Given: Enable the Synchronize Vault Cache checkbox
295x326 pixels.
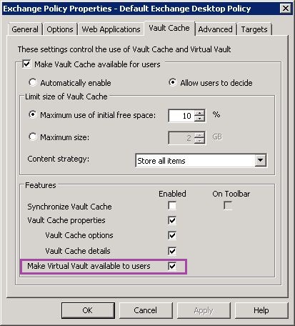Looking at the screenshot, I should [172, 206].
